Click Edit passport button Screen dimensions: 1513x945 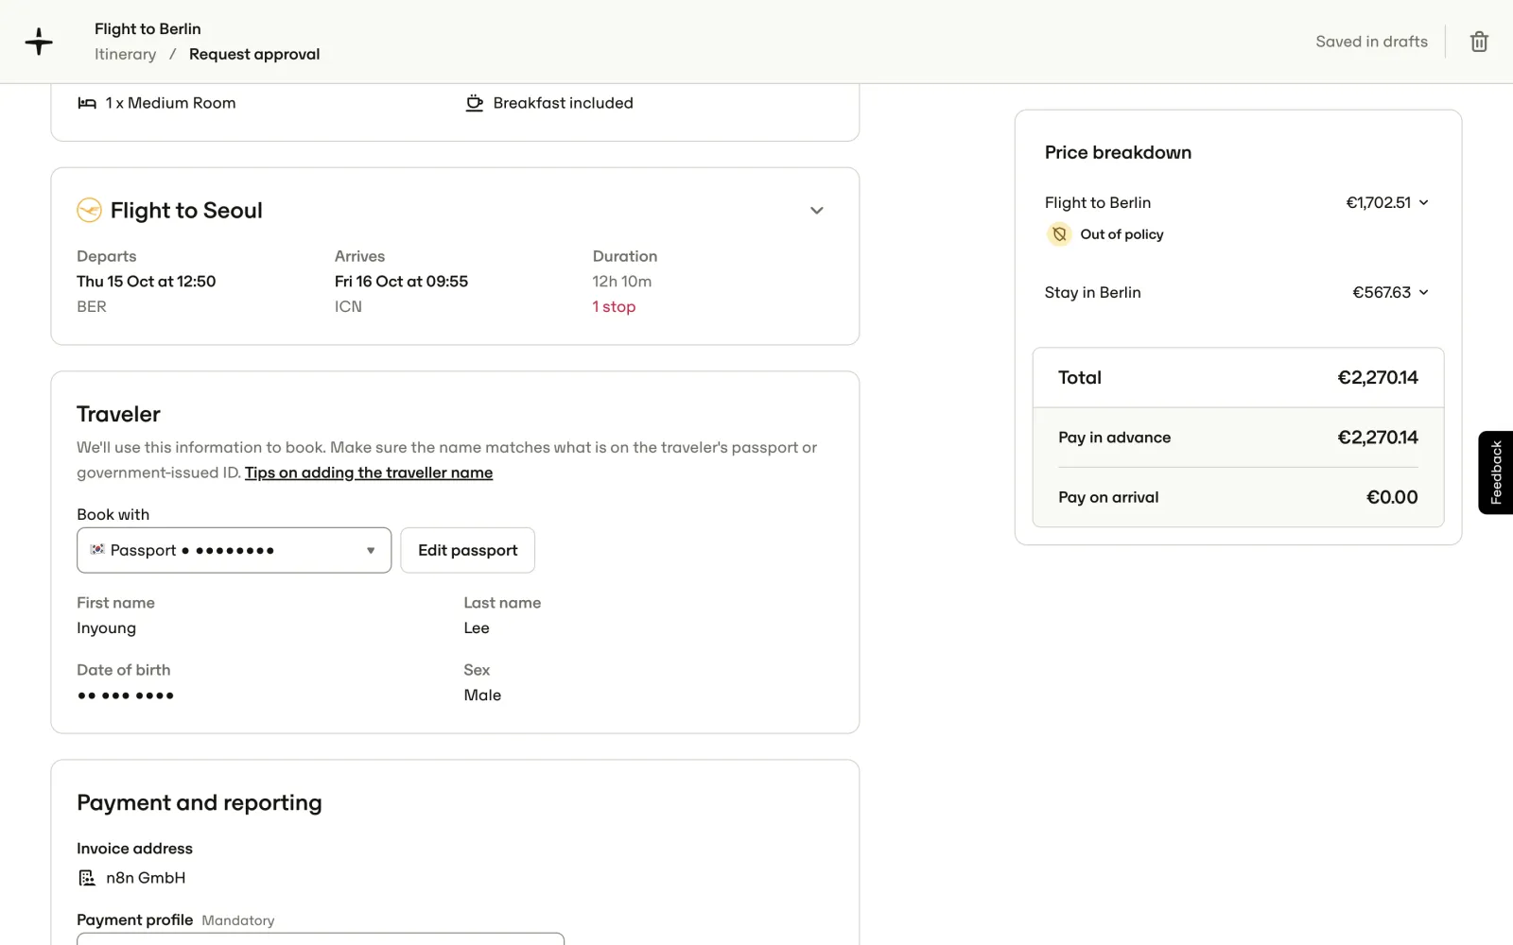pyautogui.click(x=468, y=550)
